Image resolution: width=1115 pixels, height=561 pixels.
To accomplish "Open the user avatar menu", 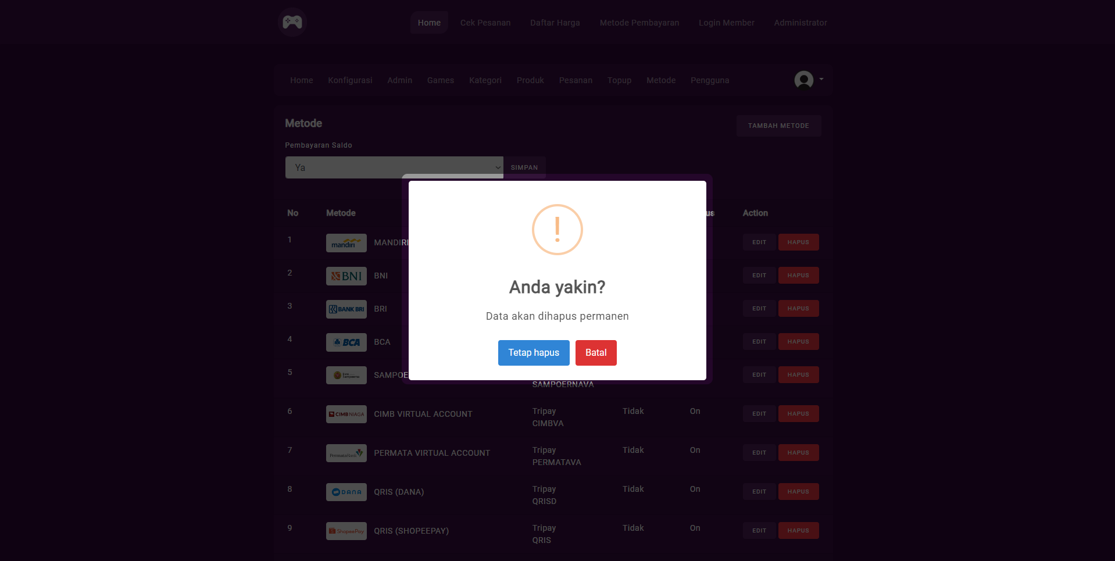I will [804, 80].
